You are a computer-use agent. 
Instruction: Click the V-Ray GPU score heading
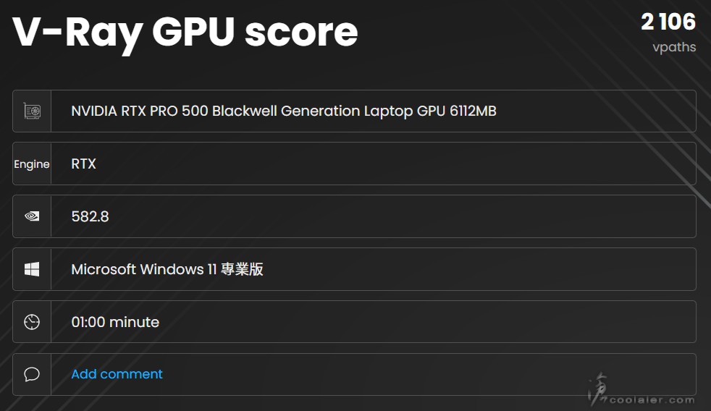tap(185, 32)
